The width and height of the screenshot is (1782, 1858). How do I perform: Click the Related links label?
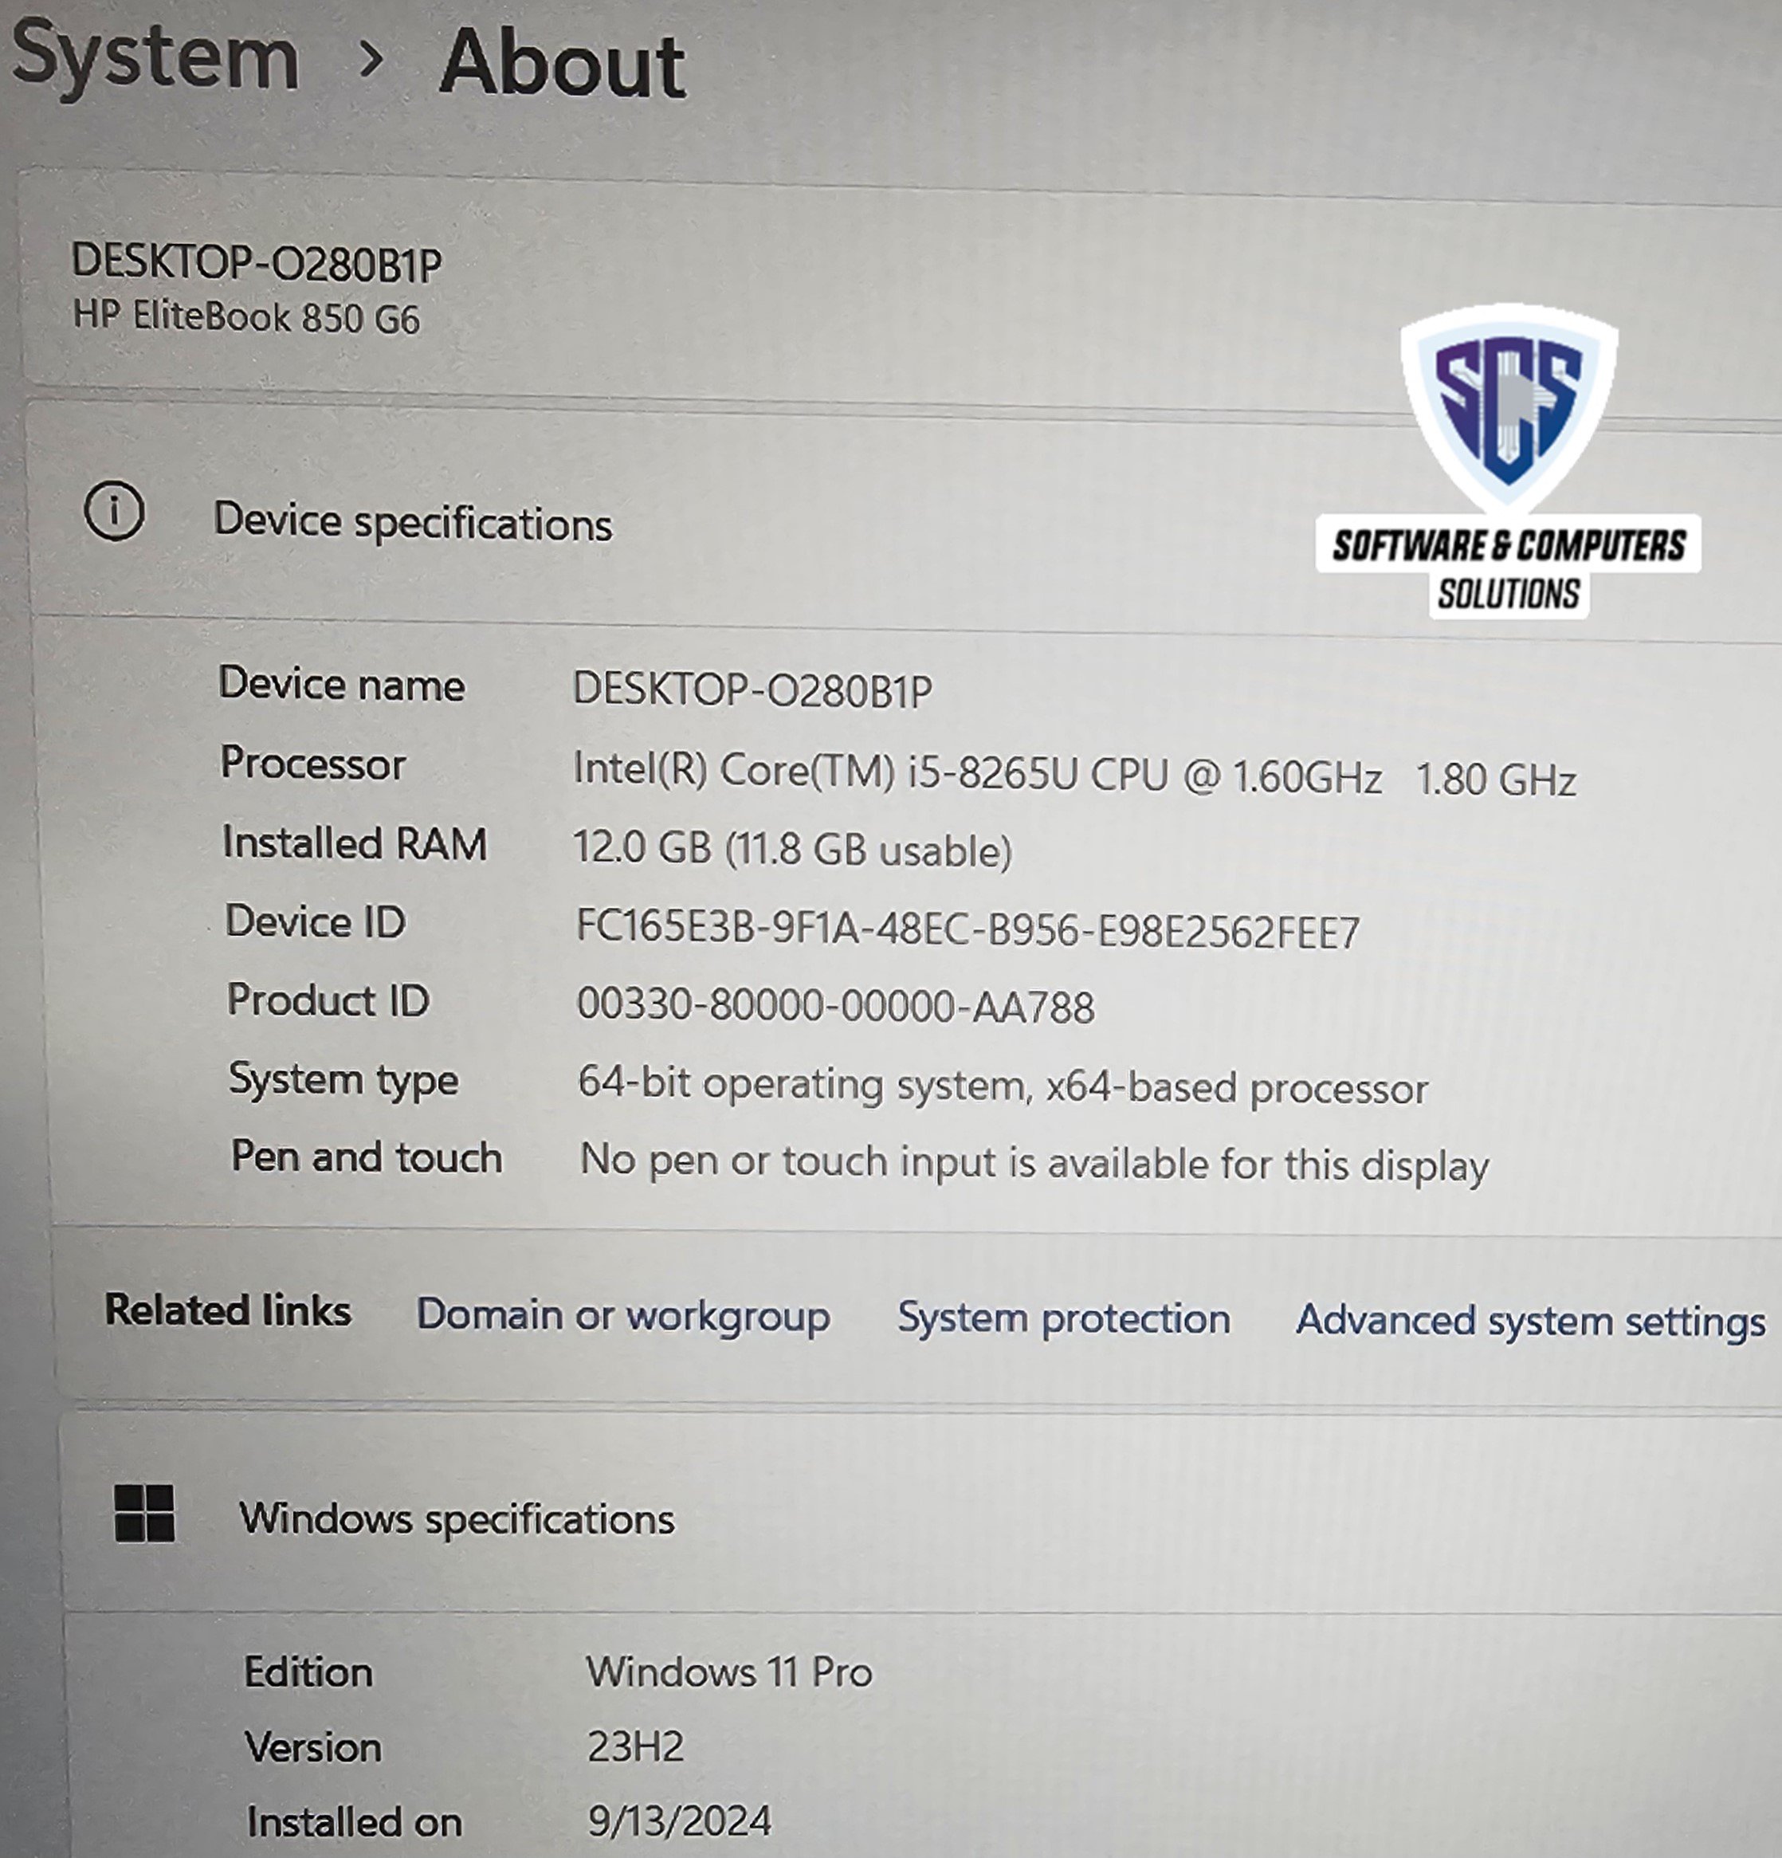click(227, 1311)
